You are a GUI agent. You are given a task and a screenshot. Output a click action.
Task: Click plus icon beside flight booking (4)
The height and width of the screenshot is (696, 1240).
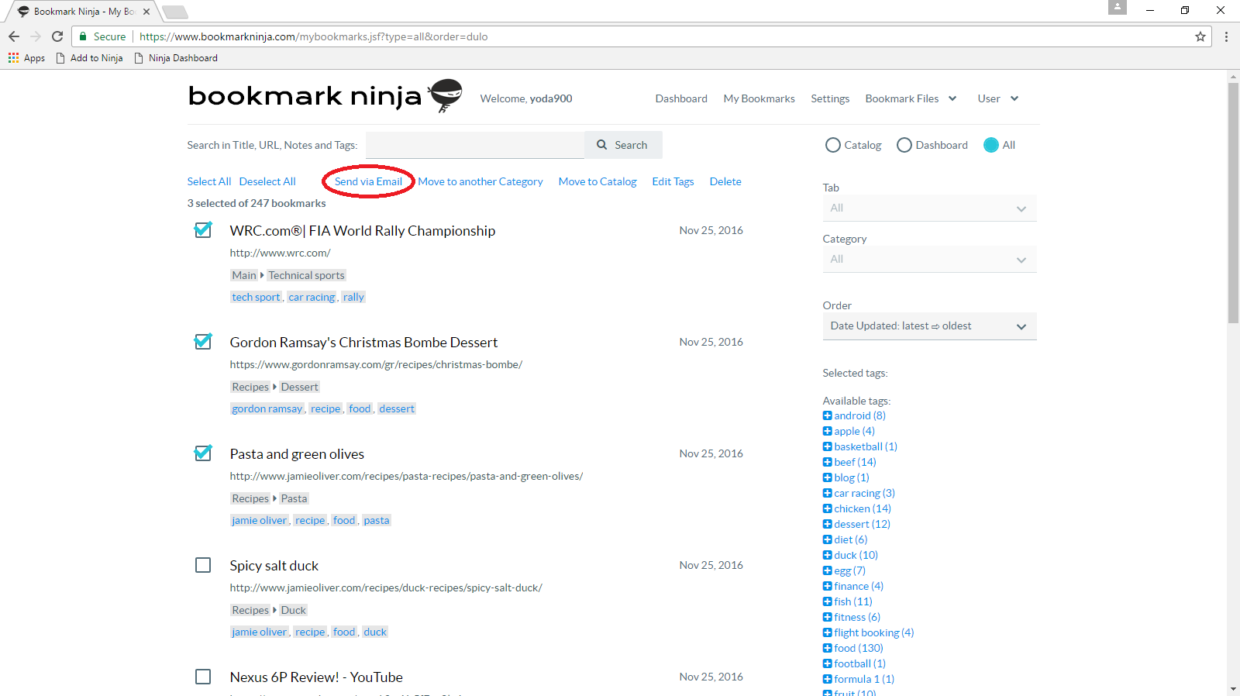coord(827,632)
